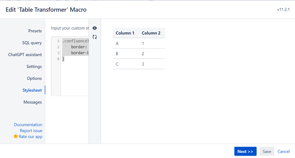Open the Documentation link

point(28,125)
